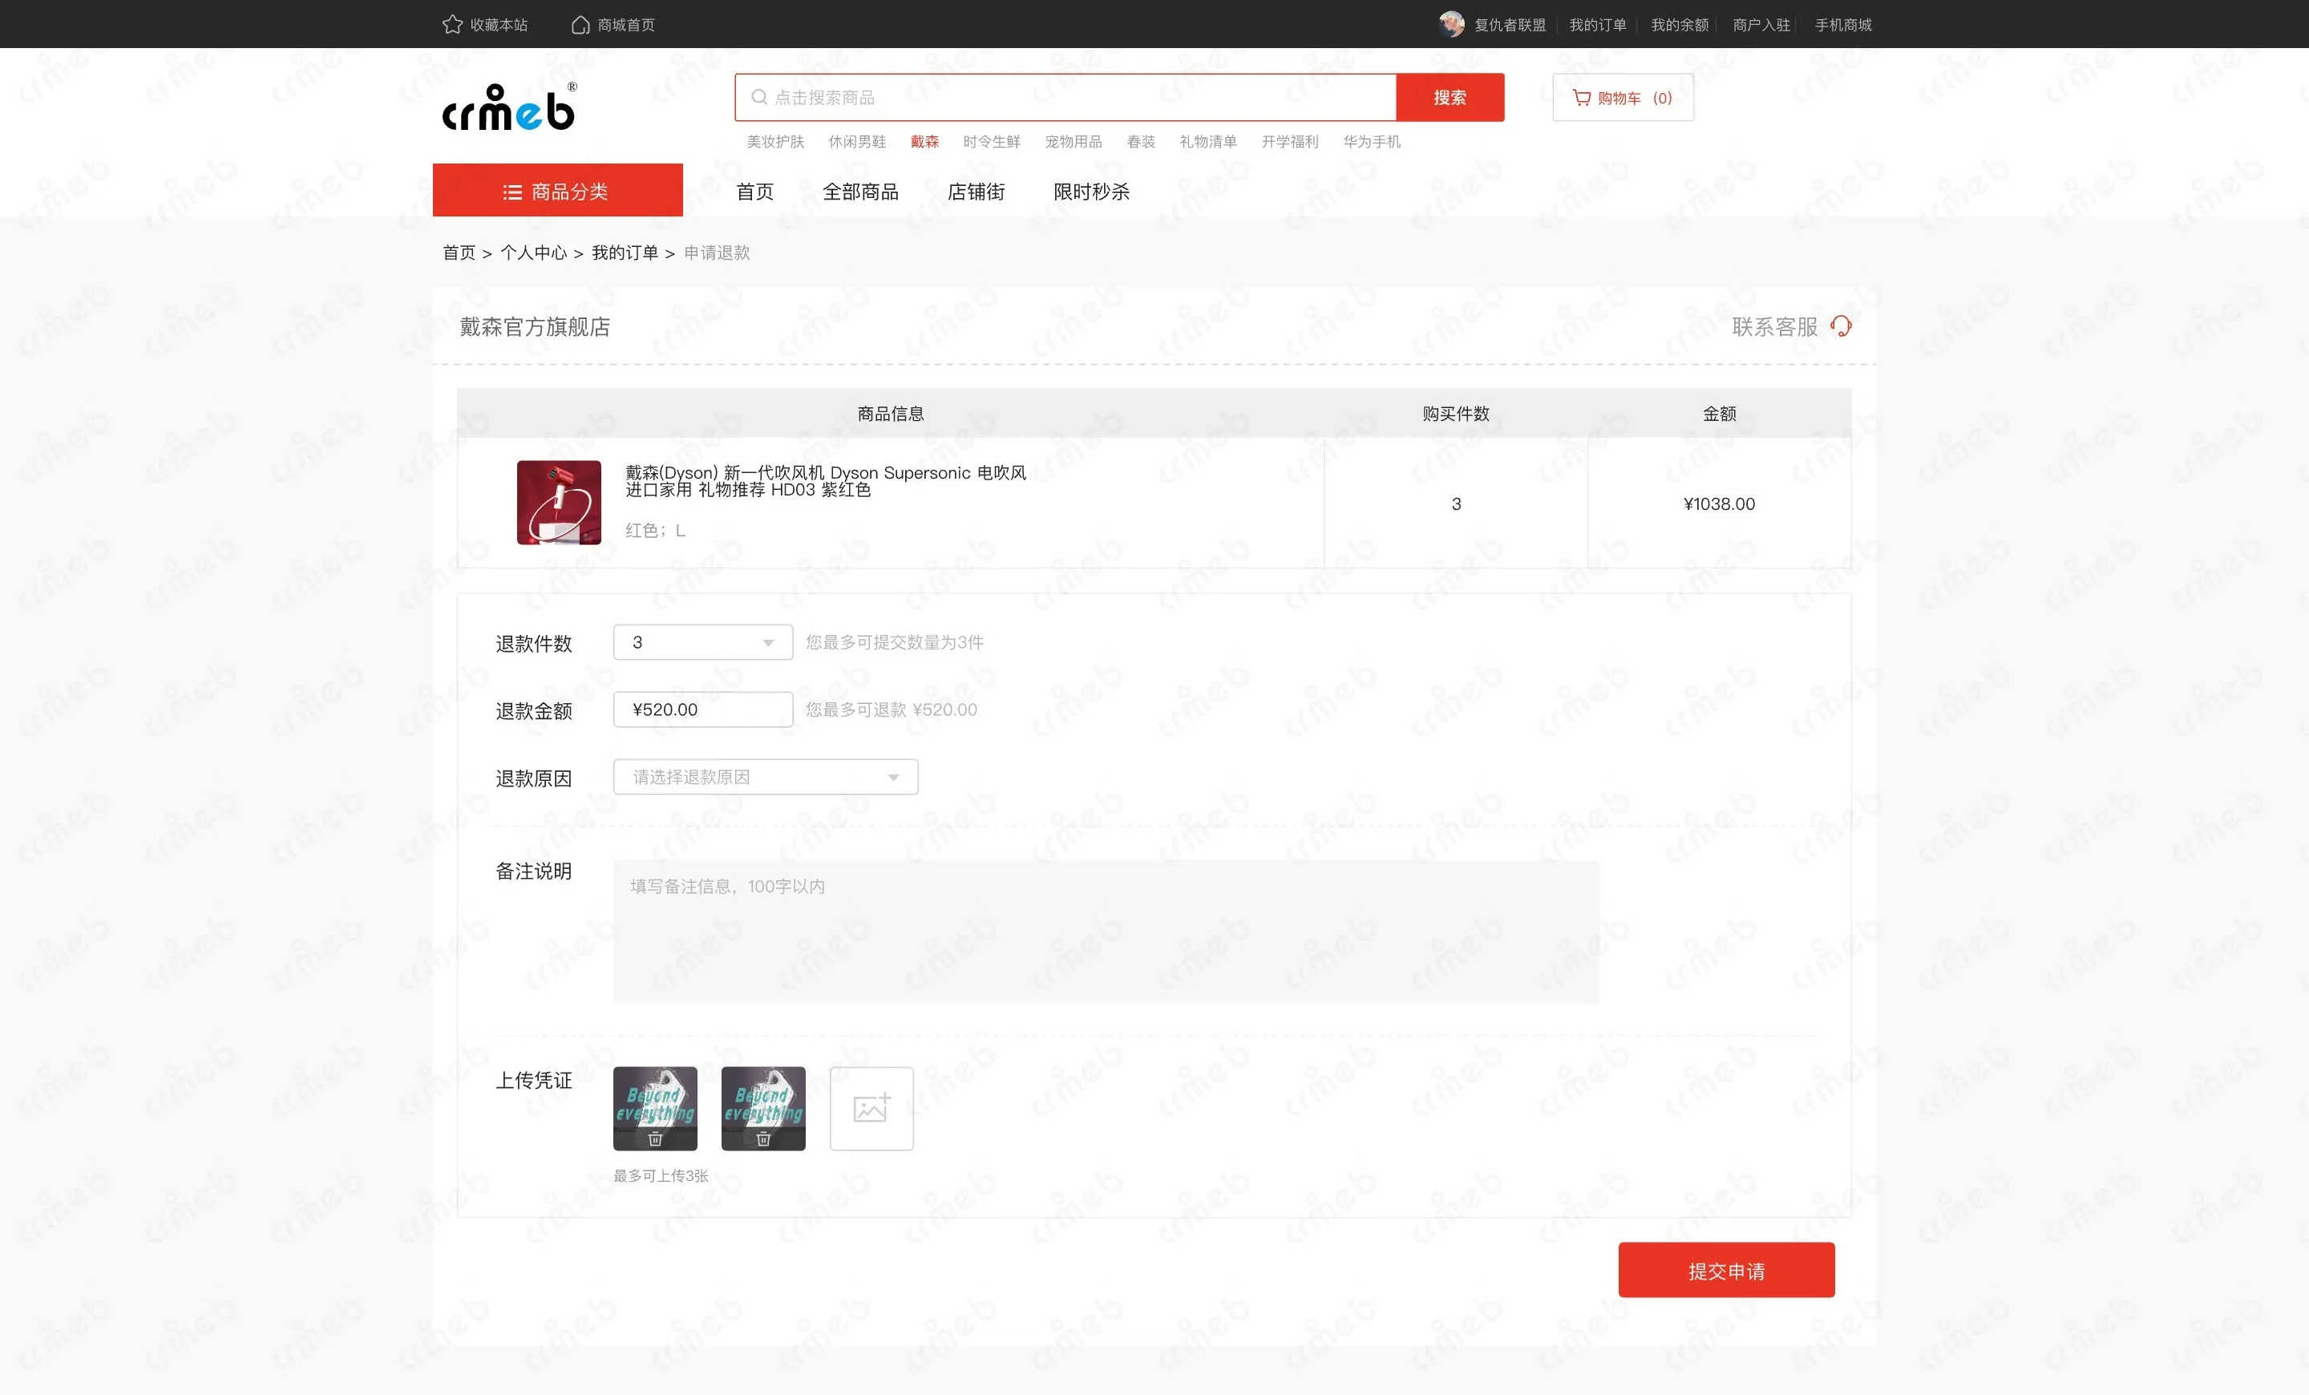Screen dimensions: 2309x1395
Task: Click the hint 您最多可退款 ¥520.00
Action: (x=892, y=710)
